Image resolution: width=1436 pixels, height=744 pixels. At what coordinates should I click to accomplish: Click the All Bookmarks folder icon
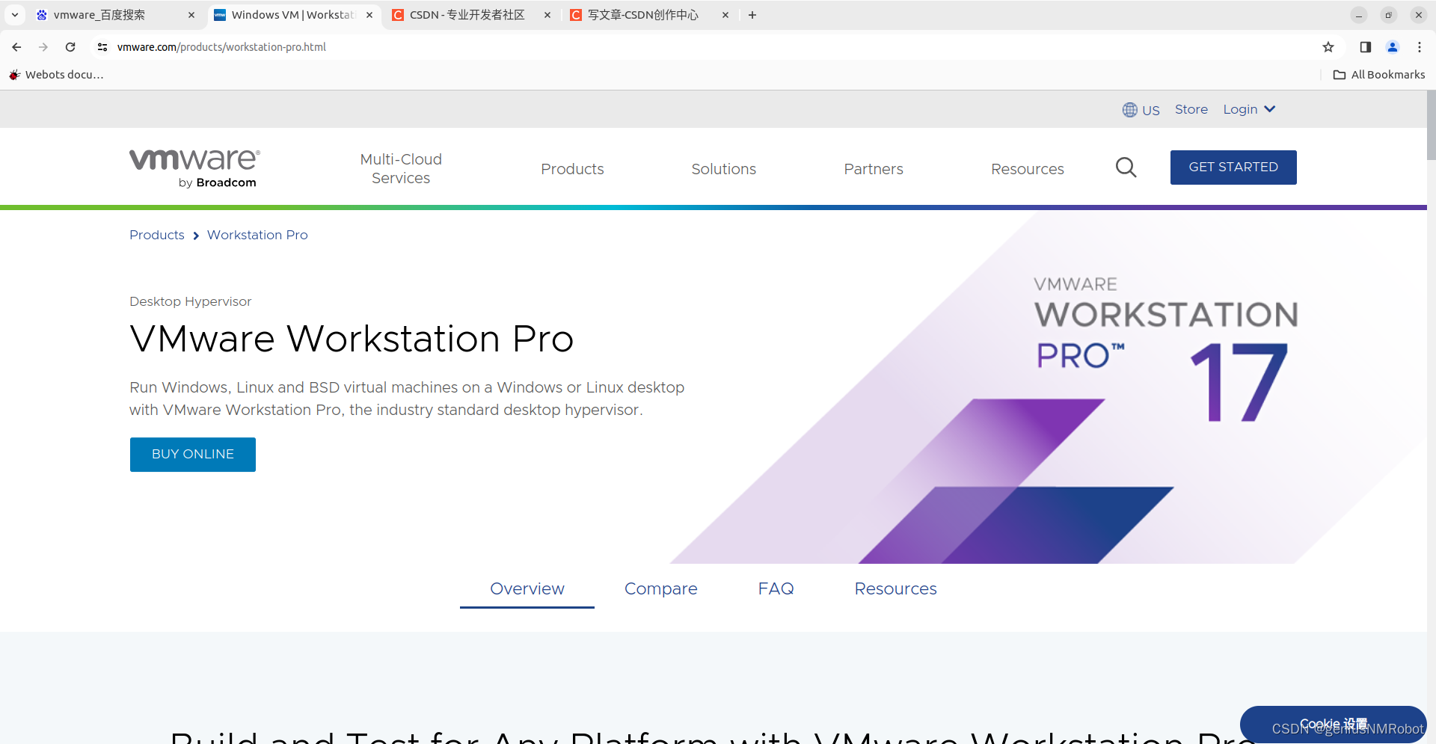[x=1340, y=74]
